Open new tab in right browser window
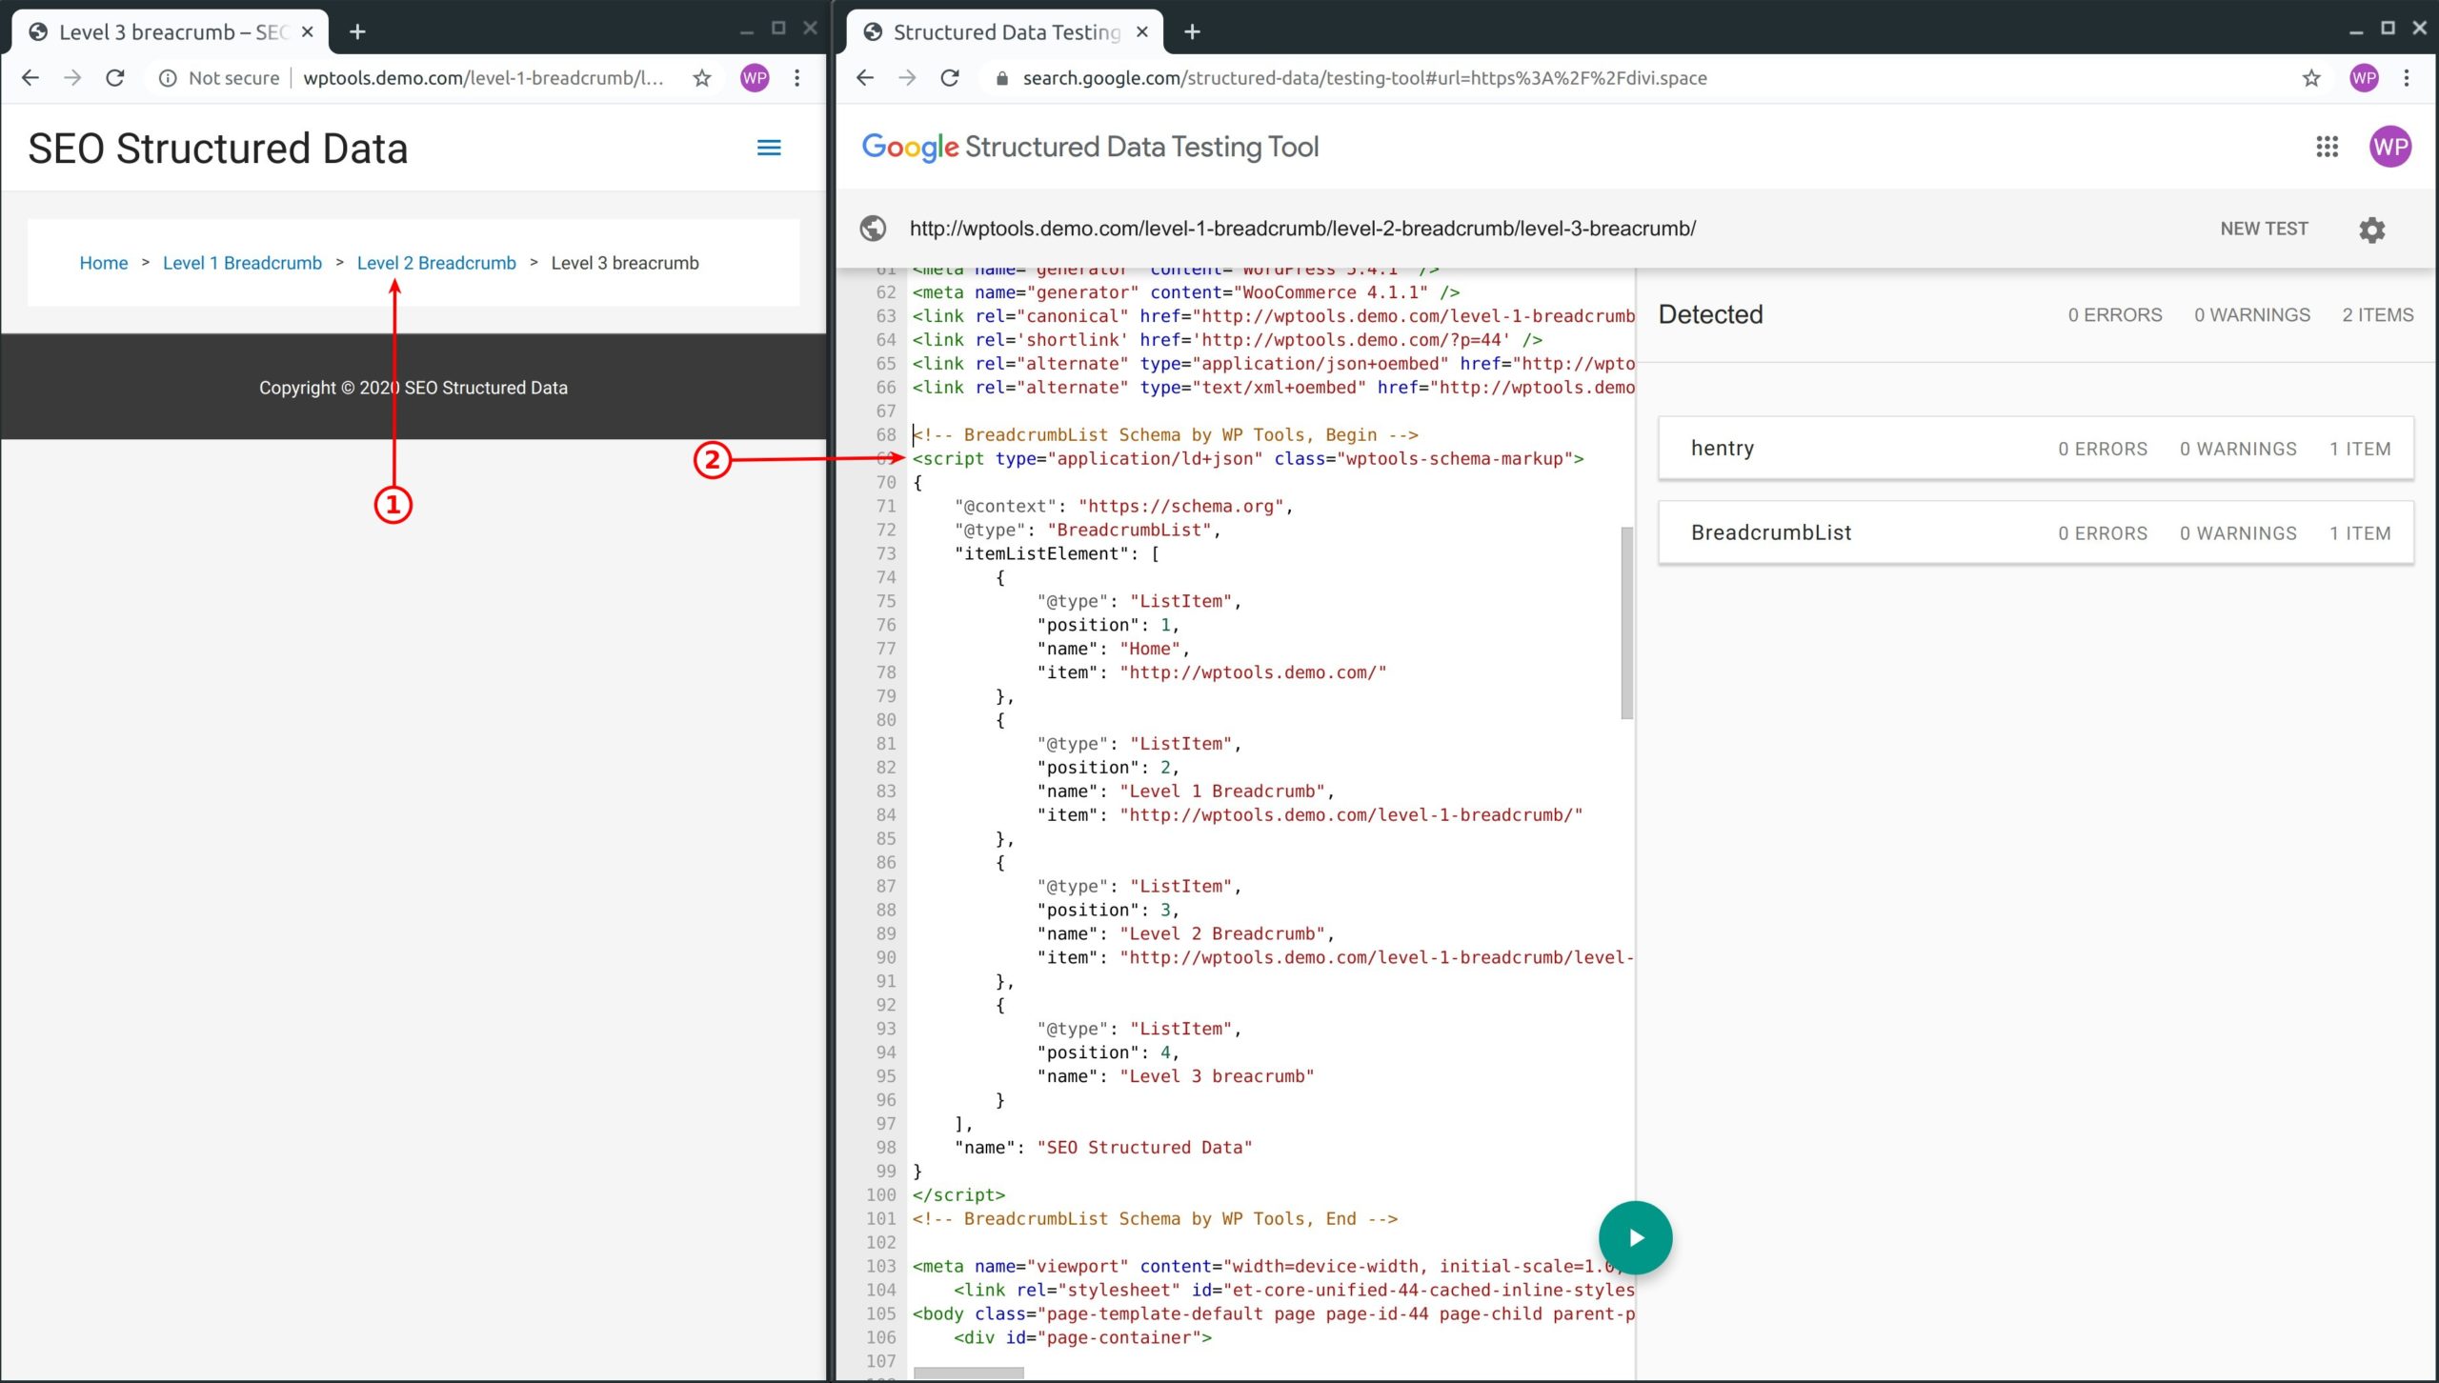The height and width of the screenshot is (1383, 2439). point(1192,32)
